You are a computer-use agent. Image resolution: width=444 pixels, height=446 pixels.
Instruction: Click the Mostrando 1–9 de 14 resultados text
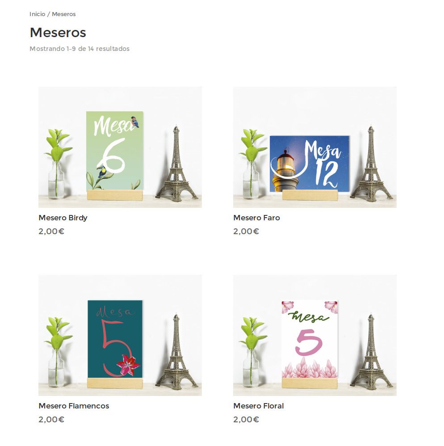click(x=80, y=49)
